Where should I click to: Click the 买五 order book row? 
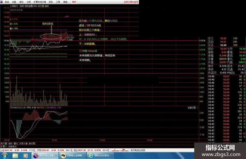click(x=227, y=45)
